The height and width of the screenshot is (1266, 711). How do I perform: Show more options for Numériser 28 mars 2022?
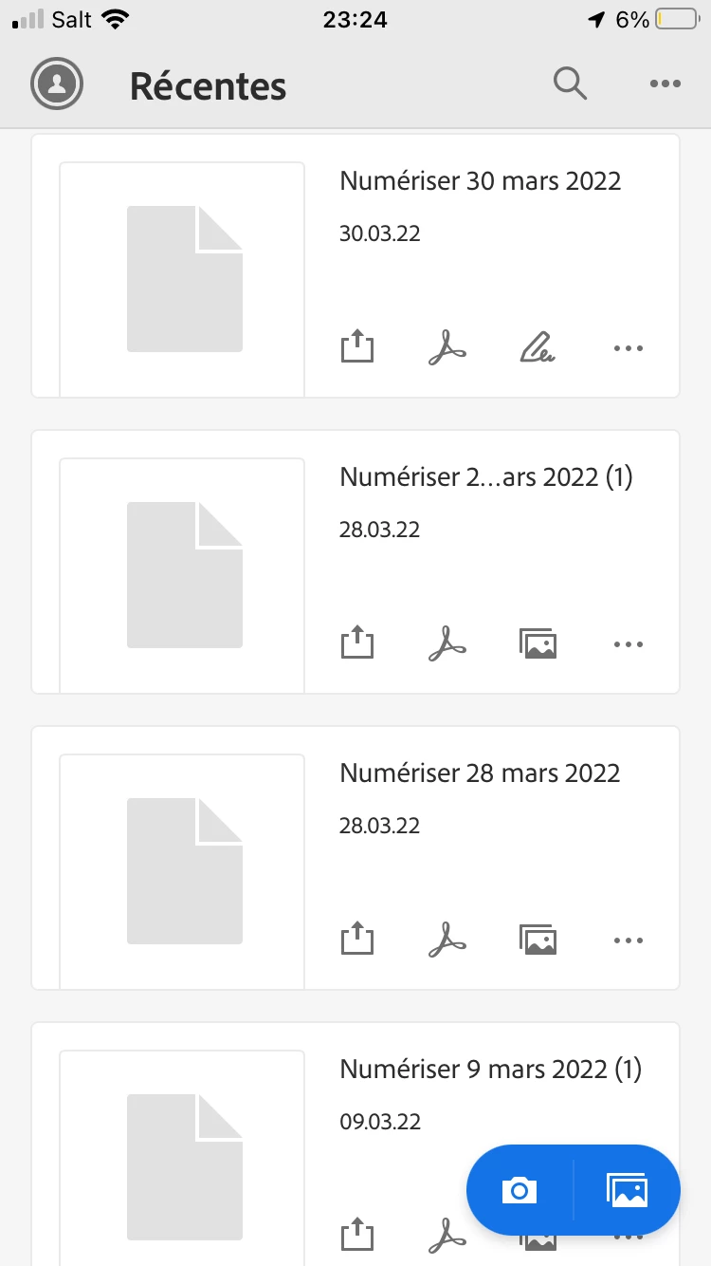click(629, 940)
